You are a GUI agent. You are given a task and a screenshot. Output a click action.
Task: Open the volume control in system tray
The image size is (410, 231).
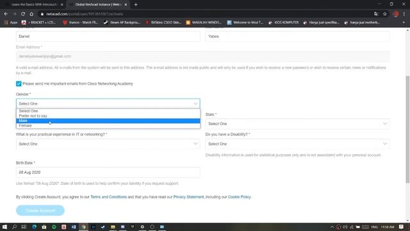coord(345,227)
